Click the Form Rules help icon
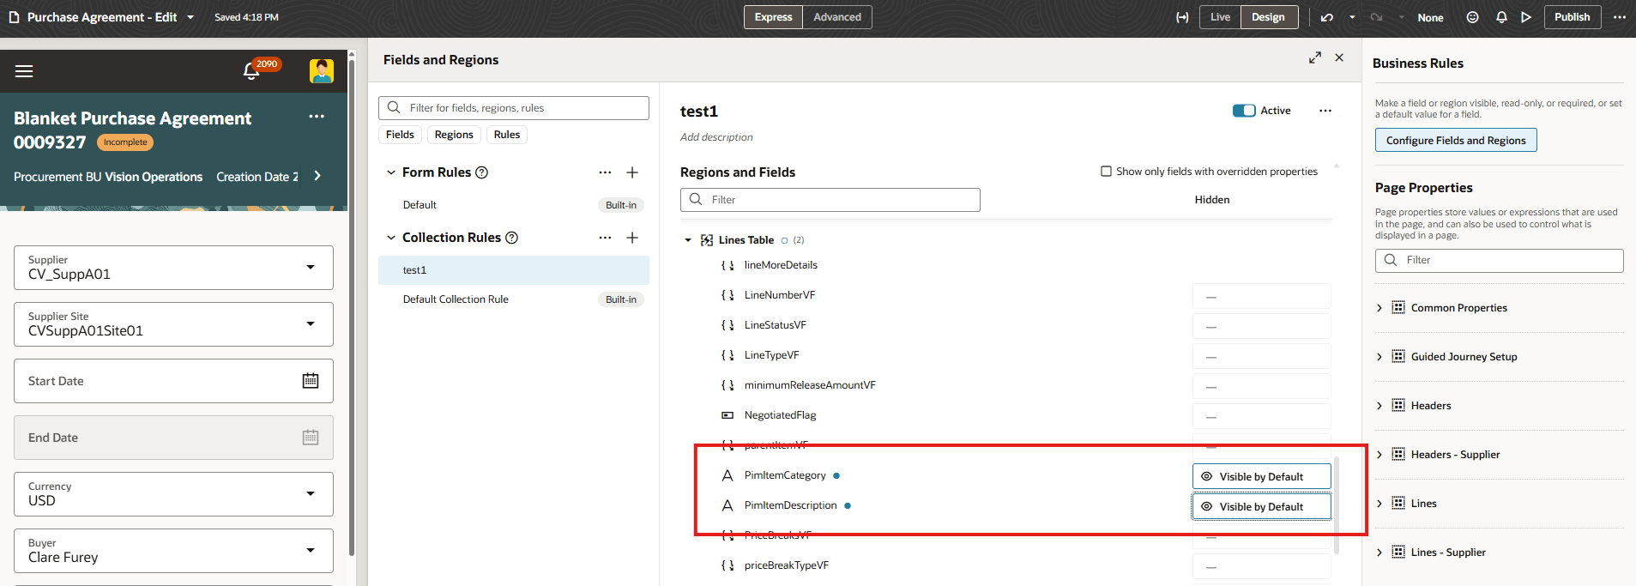The height and width of the screenshot is (586, 1636). pyautogui.click(x=482, y=172)
